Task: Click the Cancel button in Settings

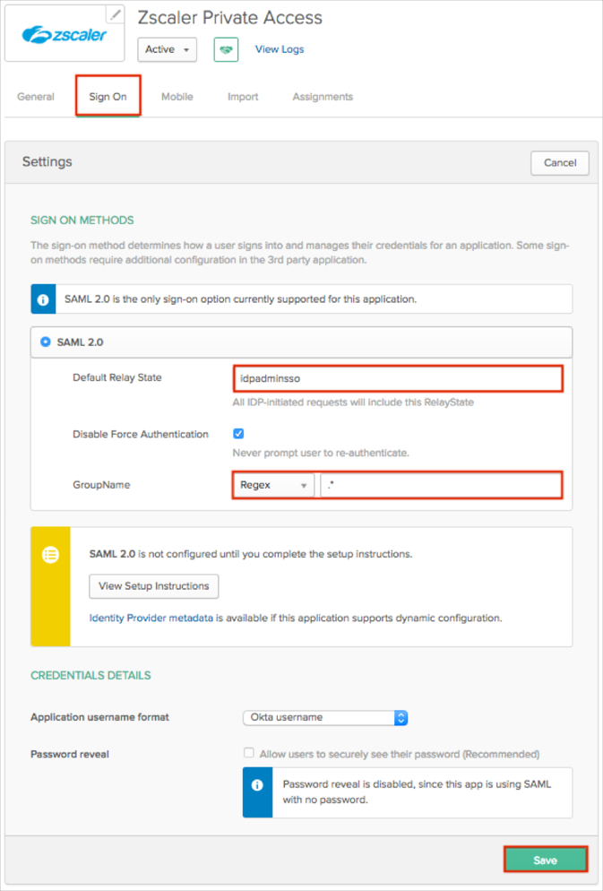Action: pyautogui.click(x=559, y=163)
